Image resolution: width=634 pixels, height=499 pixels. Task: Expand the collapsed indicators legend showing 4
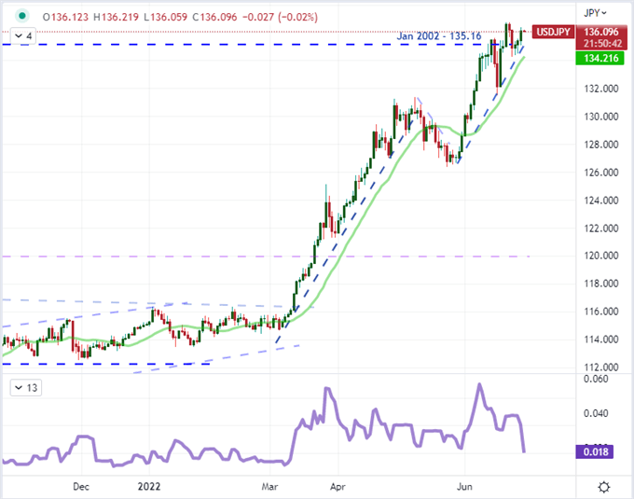(23, 36)
